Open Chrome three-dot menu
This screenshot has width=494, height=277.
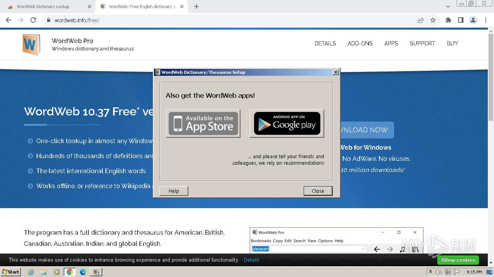click(x=485, y=20)
